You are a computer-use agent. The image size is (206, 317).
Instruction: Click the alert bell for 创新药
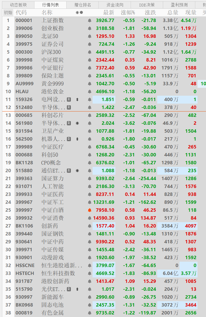89,226
